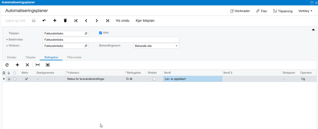Image resolution: width=318 pixels, height=129 pixels.
Task: Click the Notes column header document icon
Action: pyautogui.click(x=15, y=73)
